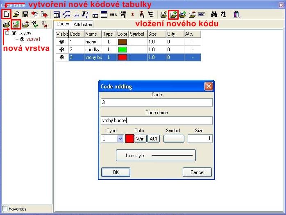Click the tree structure toolbar icon
This screenshot has width=286, height=215.
(151, 14)
